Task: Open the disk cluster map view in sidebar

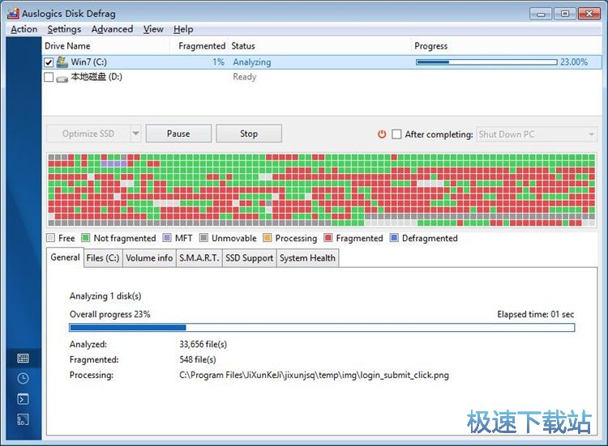Action: [x=23, y=358]
